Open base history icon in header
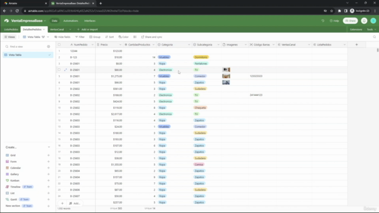The height and width of the screenshot is (213, 379). (x=323, y=21)
